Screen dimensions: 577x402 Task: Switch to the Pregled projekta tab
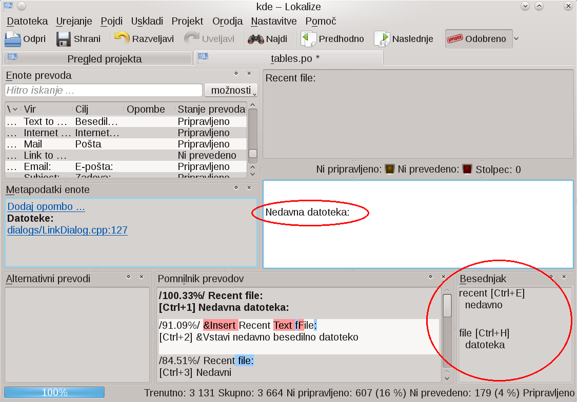97,58
